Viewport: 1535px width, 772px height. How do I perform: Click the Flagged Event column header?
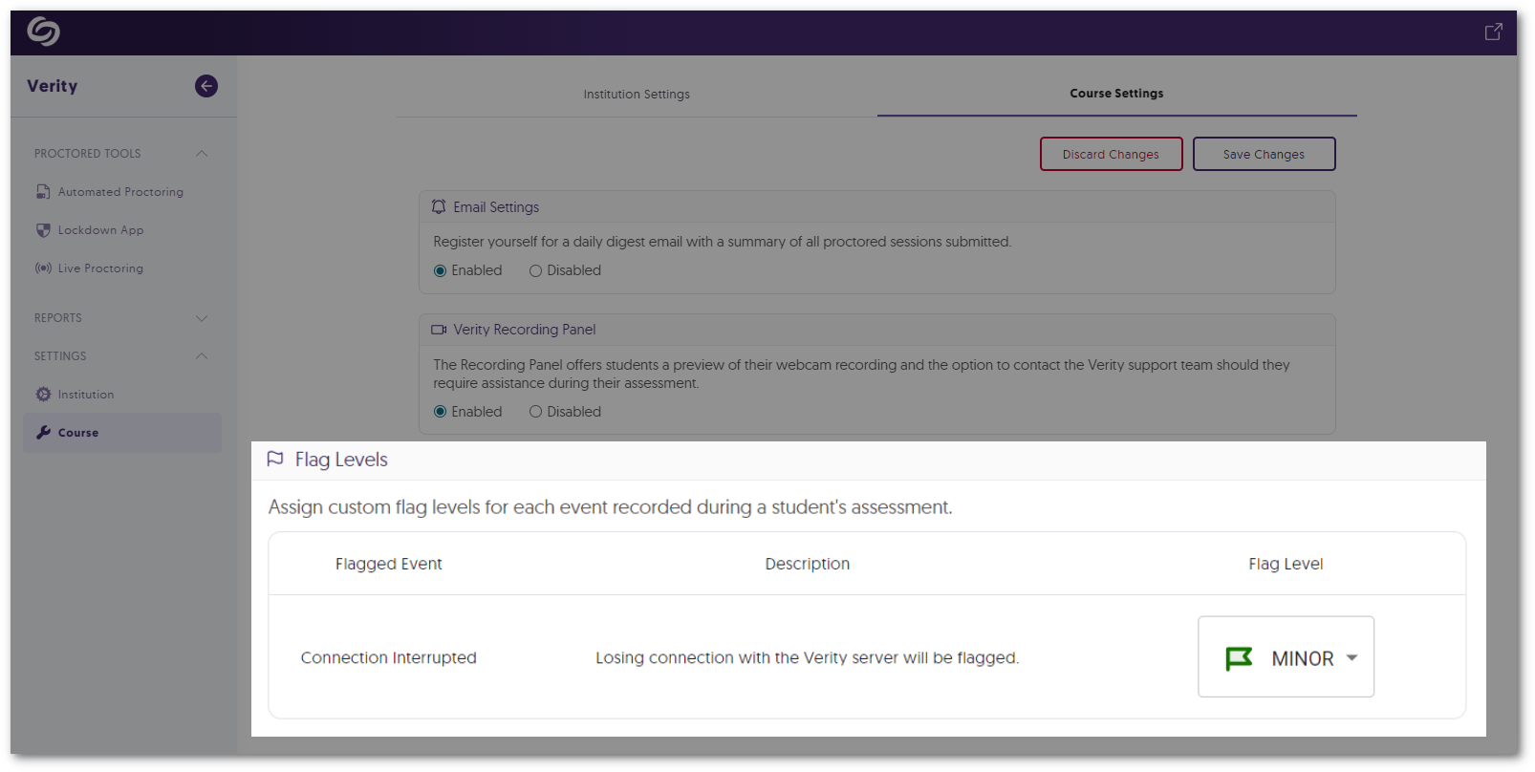389,564
